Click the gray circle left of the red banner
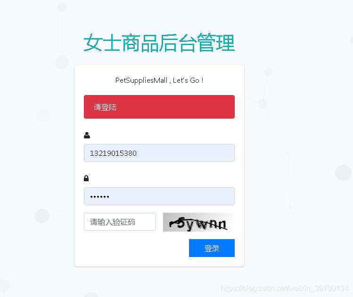Image resolution: width=353 pixels, height=297 pixels. coord(43,115)
